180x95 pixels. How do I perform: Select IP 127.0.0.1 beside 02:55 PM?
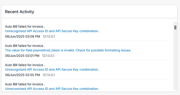pos(49,75)
